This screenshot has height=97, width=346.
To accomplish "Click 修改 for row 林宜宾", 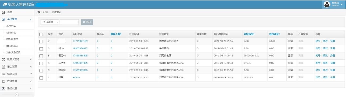I will point(325,70).
